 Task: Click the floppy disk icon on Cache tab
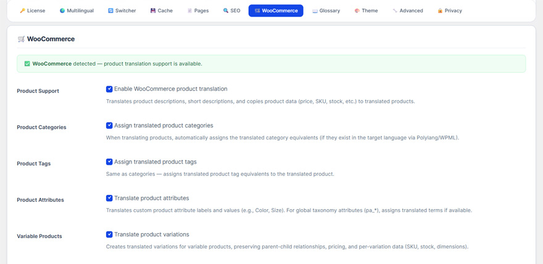tap(153, 10)
